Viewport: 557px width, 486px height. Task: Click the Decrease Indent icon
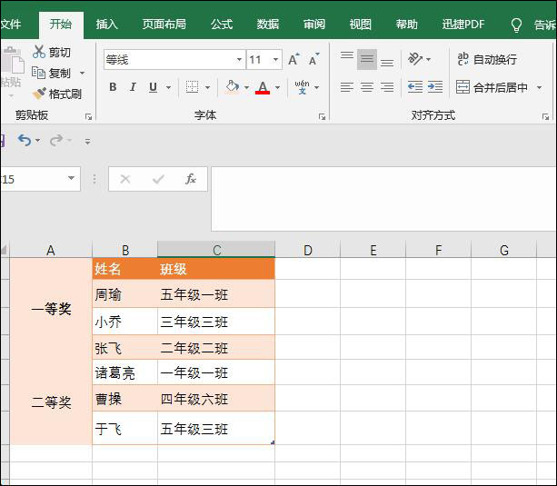click(x=414, y=87)
